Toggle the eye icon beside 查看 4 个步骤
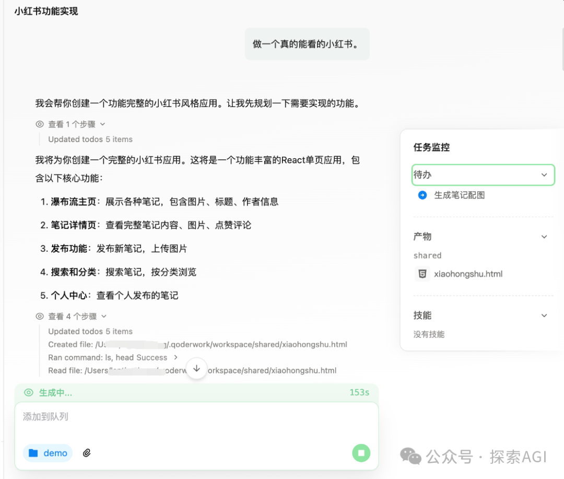 39,316
